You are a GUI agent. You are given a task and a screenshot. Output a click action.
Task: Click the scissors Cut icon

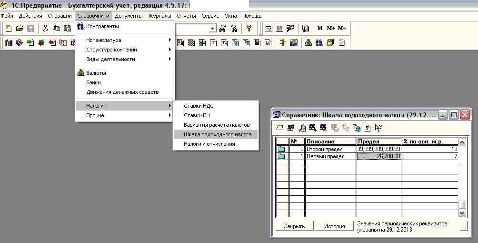coord(45,29)
